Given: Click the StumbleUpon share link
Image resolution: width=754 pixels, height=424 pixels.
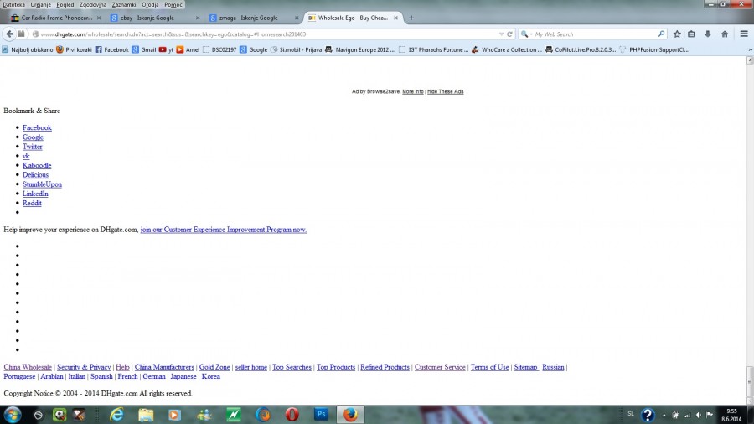Looking at the screenshot, I should tap(42, 184).
